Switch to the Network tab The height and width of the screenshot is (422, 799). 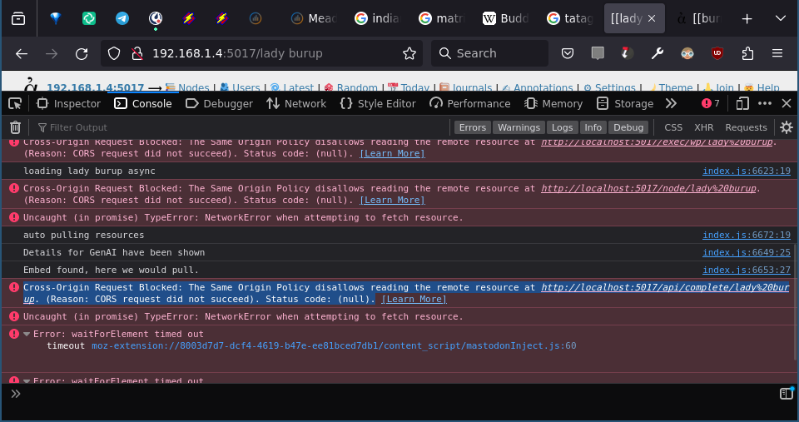(296, 103)
